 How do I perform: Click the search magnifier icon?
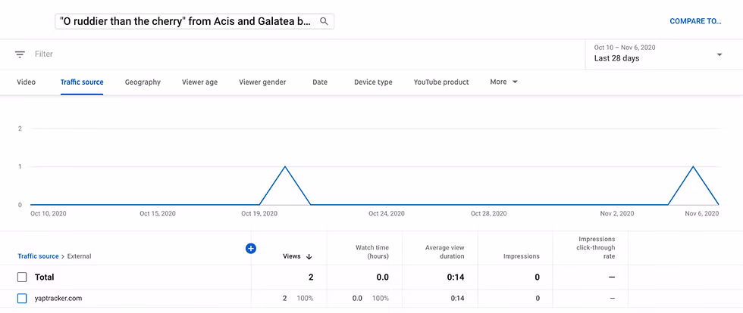(324, 21)
